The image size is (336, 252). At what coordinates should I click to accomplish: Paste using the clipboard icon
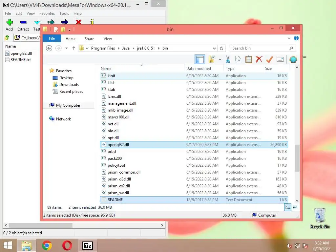(x=249, y=59)
